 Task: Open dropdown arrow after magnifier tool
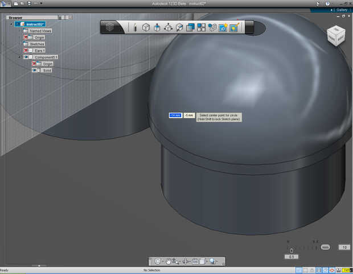217,261
